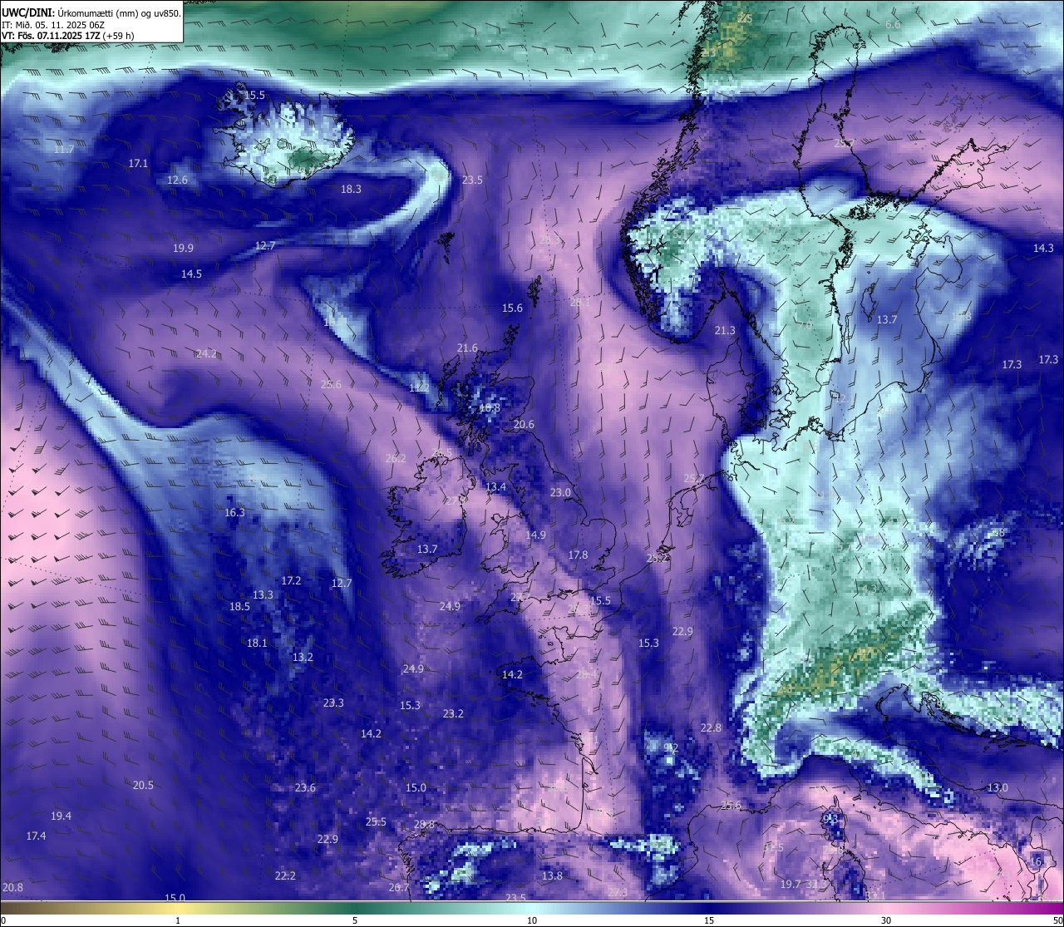Click the 19.9 value label
This screenshot has width=1064, height=927.
click(183, 249)
